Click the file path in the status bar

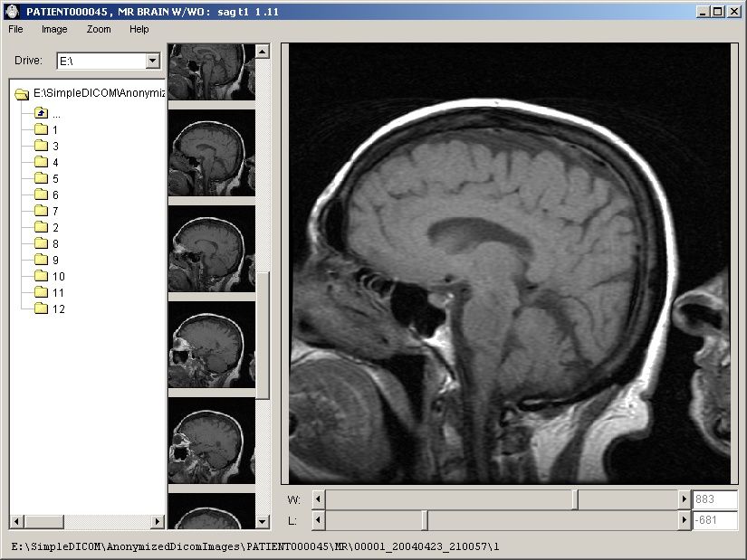(x=254, y=546)
